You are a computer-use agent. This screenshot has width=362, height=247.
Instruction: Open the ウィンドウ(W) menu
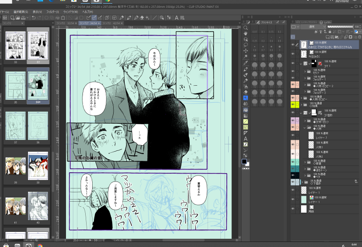71,12
